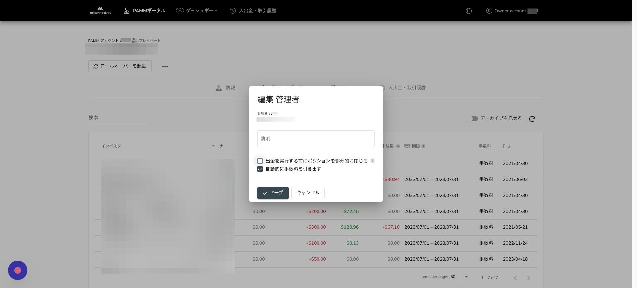Click the miltonmarkets logo
The width and height of the screenshot is (637, 288).
coord(100,11)
